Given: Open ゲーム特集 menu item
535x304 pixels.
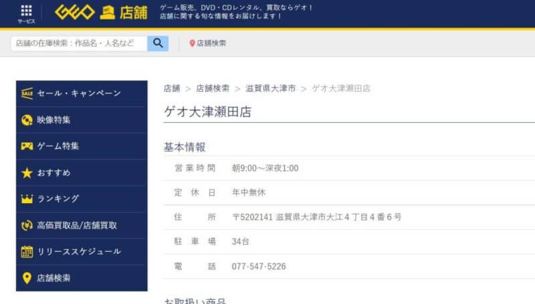Looking at the screenshot, I should 82,146.
